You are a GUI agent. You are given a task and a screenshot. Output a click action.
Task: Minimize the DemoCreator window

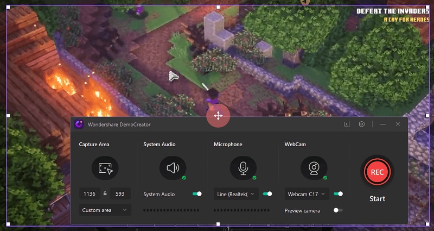(383, 124)
